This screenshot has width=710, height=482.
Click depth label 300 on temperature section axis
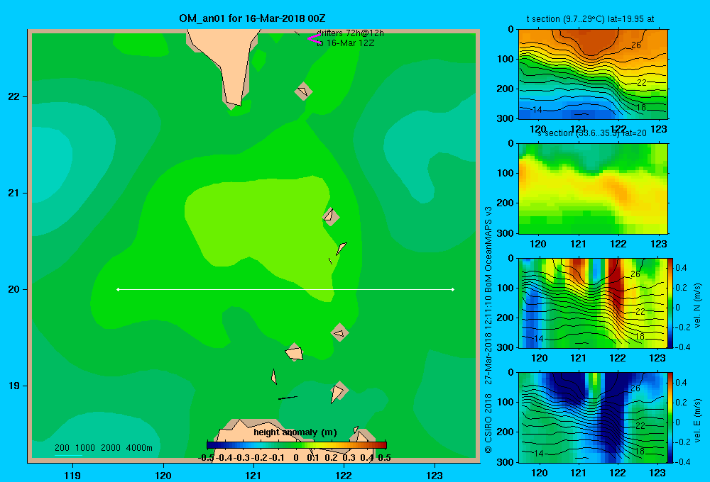pos(506,118)
